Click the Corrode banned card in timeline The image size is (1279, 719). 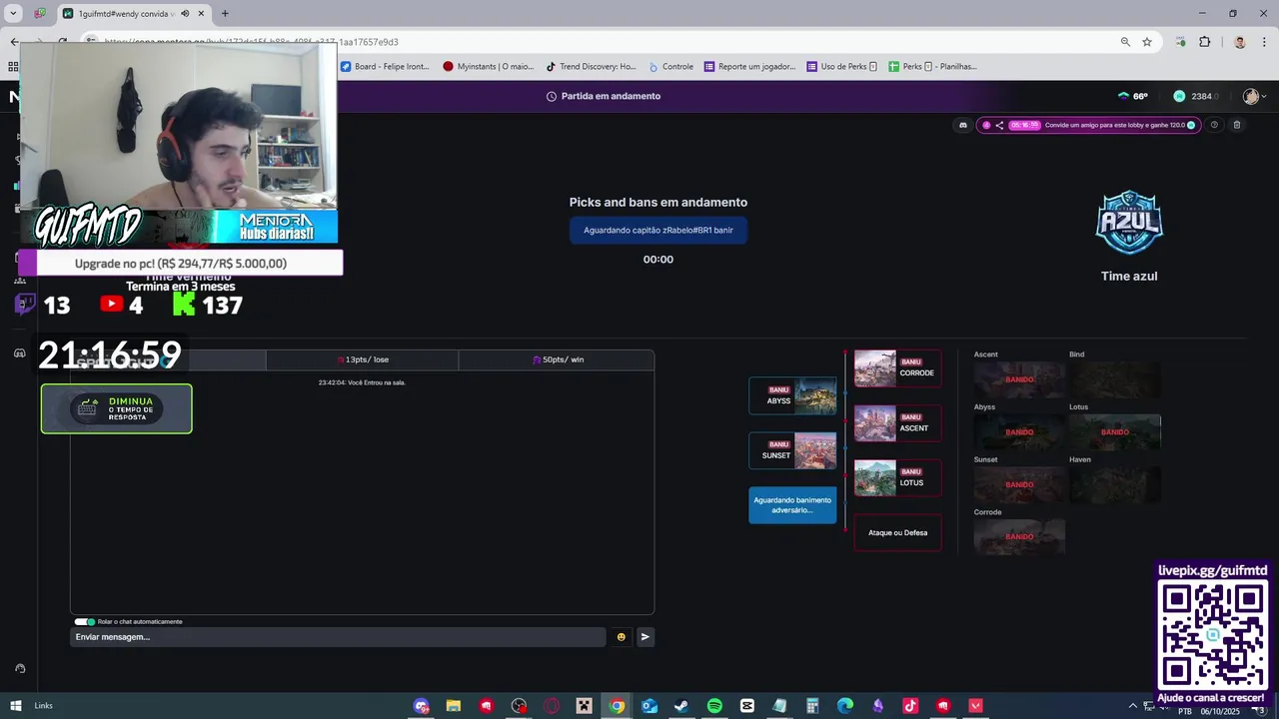coord(897,368)
